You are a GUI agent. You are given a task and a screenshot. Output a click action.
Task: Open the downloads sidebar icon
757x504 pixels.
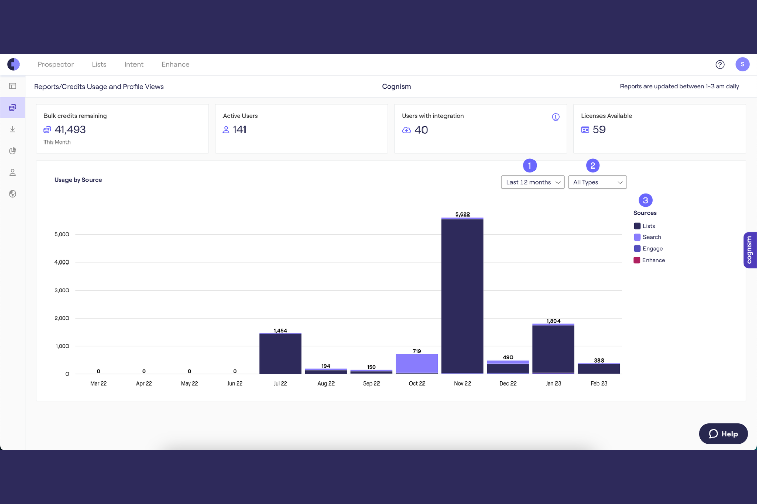point(13,129)
